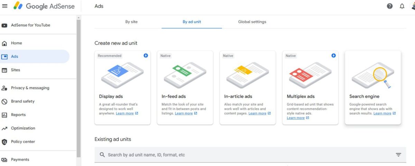Open the hamburger main menu

pos(4,6)
